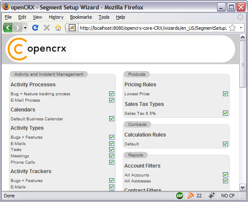Open the View menu
This screenshot has width=248, height=202.
click(37, 17)
